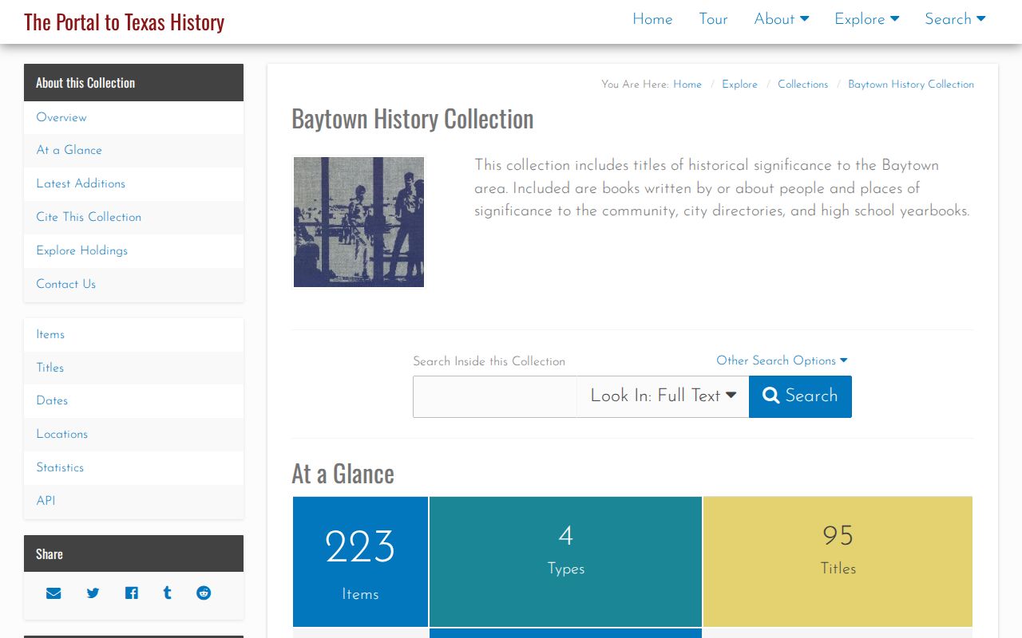The width and height of the screenshot is (1022, 638).
Task: Open the 95 Titles tile
Action: [x=838, y=561]
